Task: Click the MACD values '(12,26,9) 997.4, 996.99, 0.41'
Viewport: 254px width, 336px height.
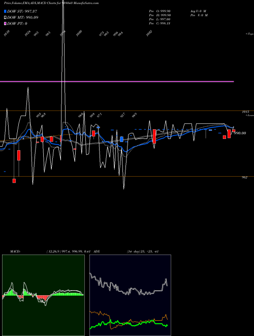Action: click(x=69, y=251)
